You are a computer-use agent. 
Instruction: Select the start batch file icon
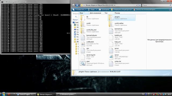[x=83, y=63]
